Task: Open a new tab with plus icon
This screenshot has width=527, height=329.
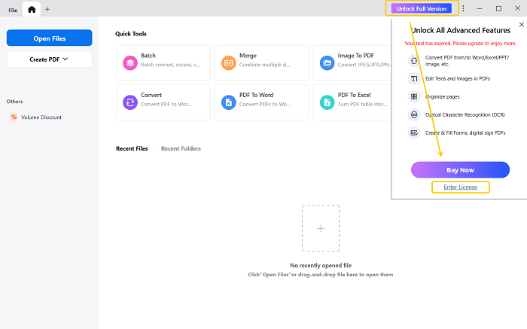Action: point(48,9)
